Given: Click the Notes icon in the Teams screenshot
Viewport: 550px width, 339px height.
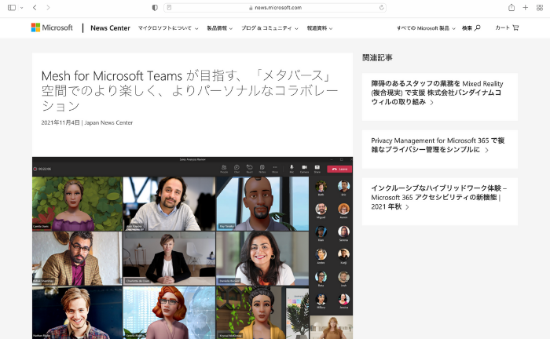Looking at the screenshot, I should tap(262, 169).
